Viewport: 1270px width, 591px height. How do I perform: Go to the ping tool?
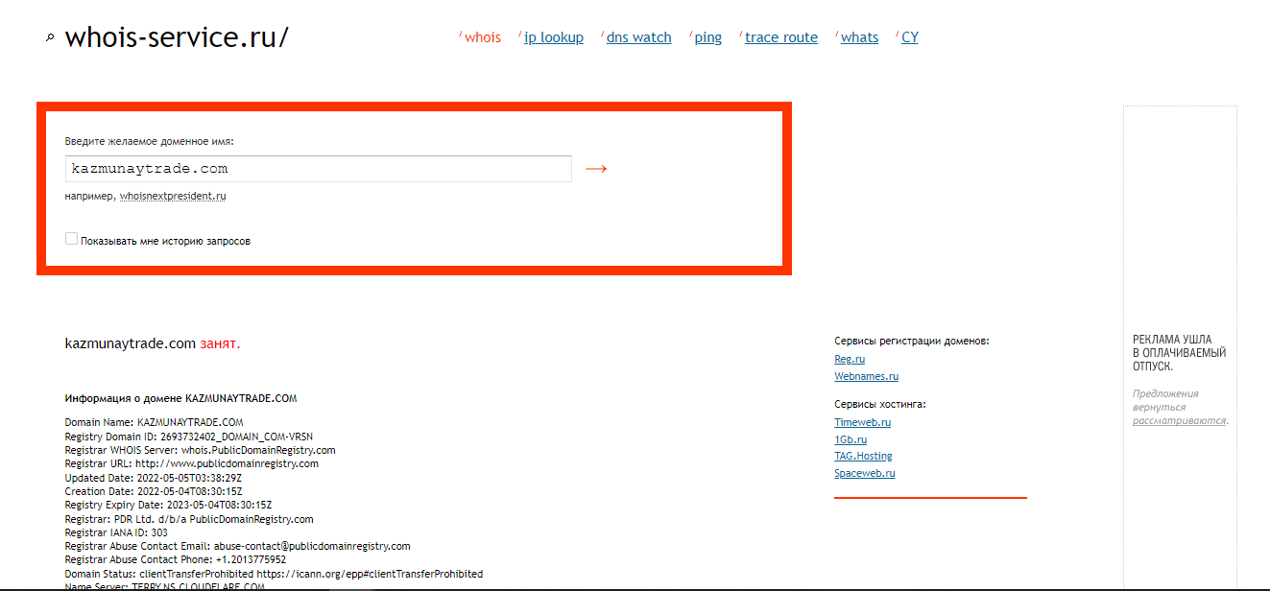click(707, 37)
